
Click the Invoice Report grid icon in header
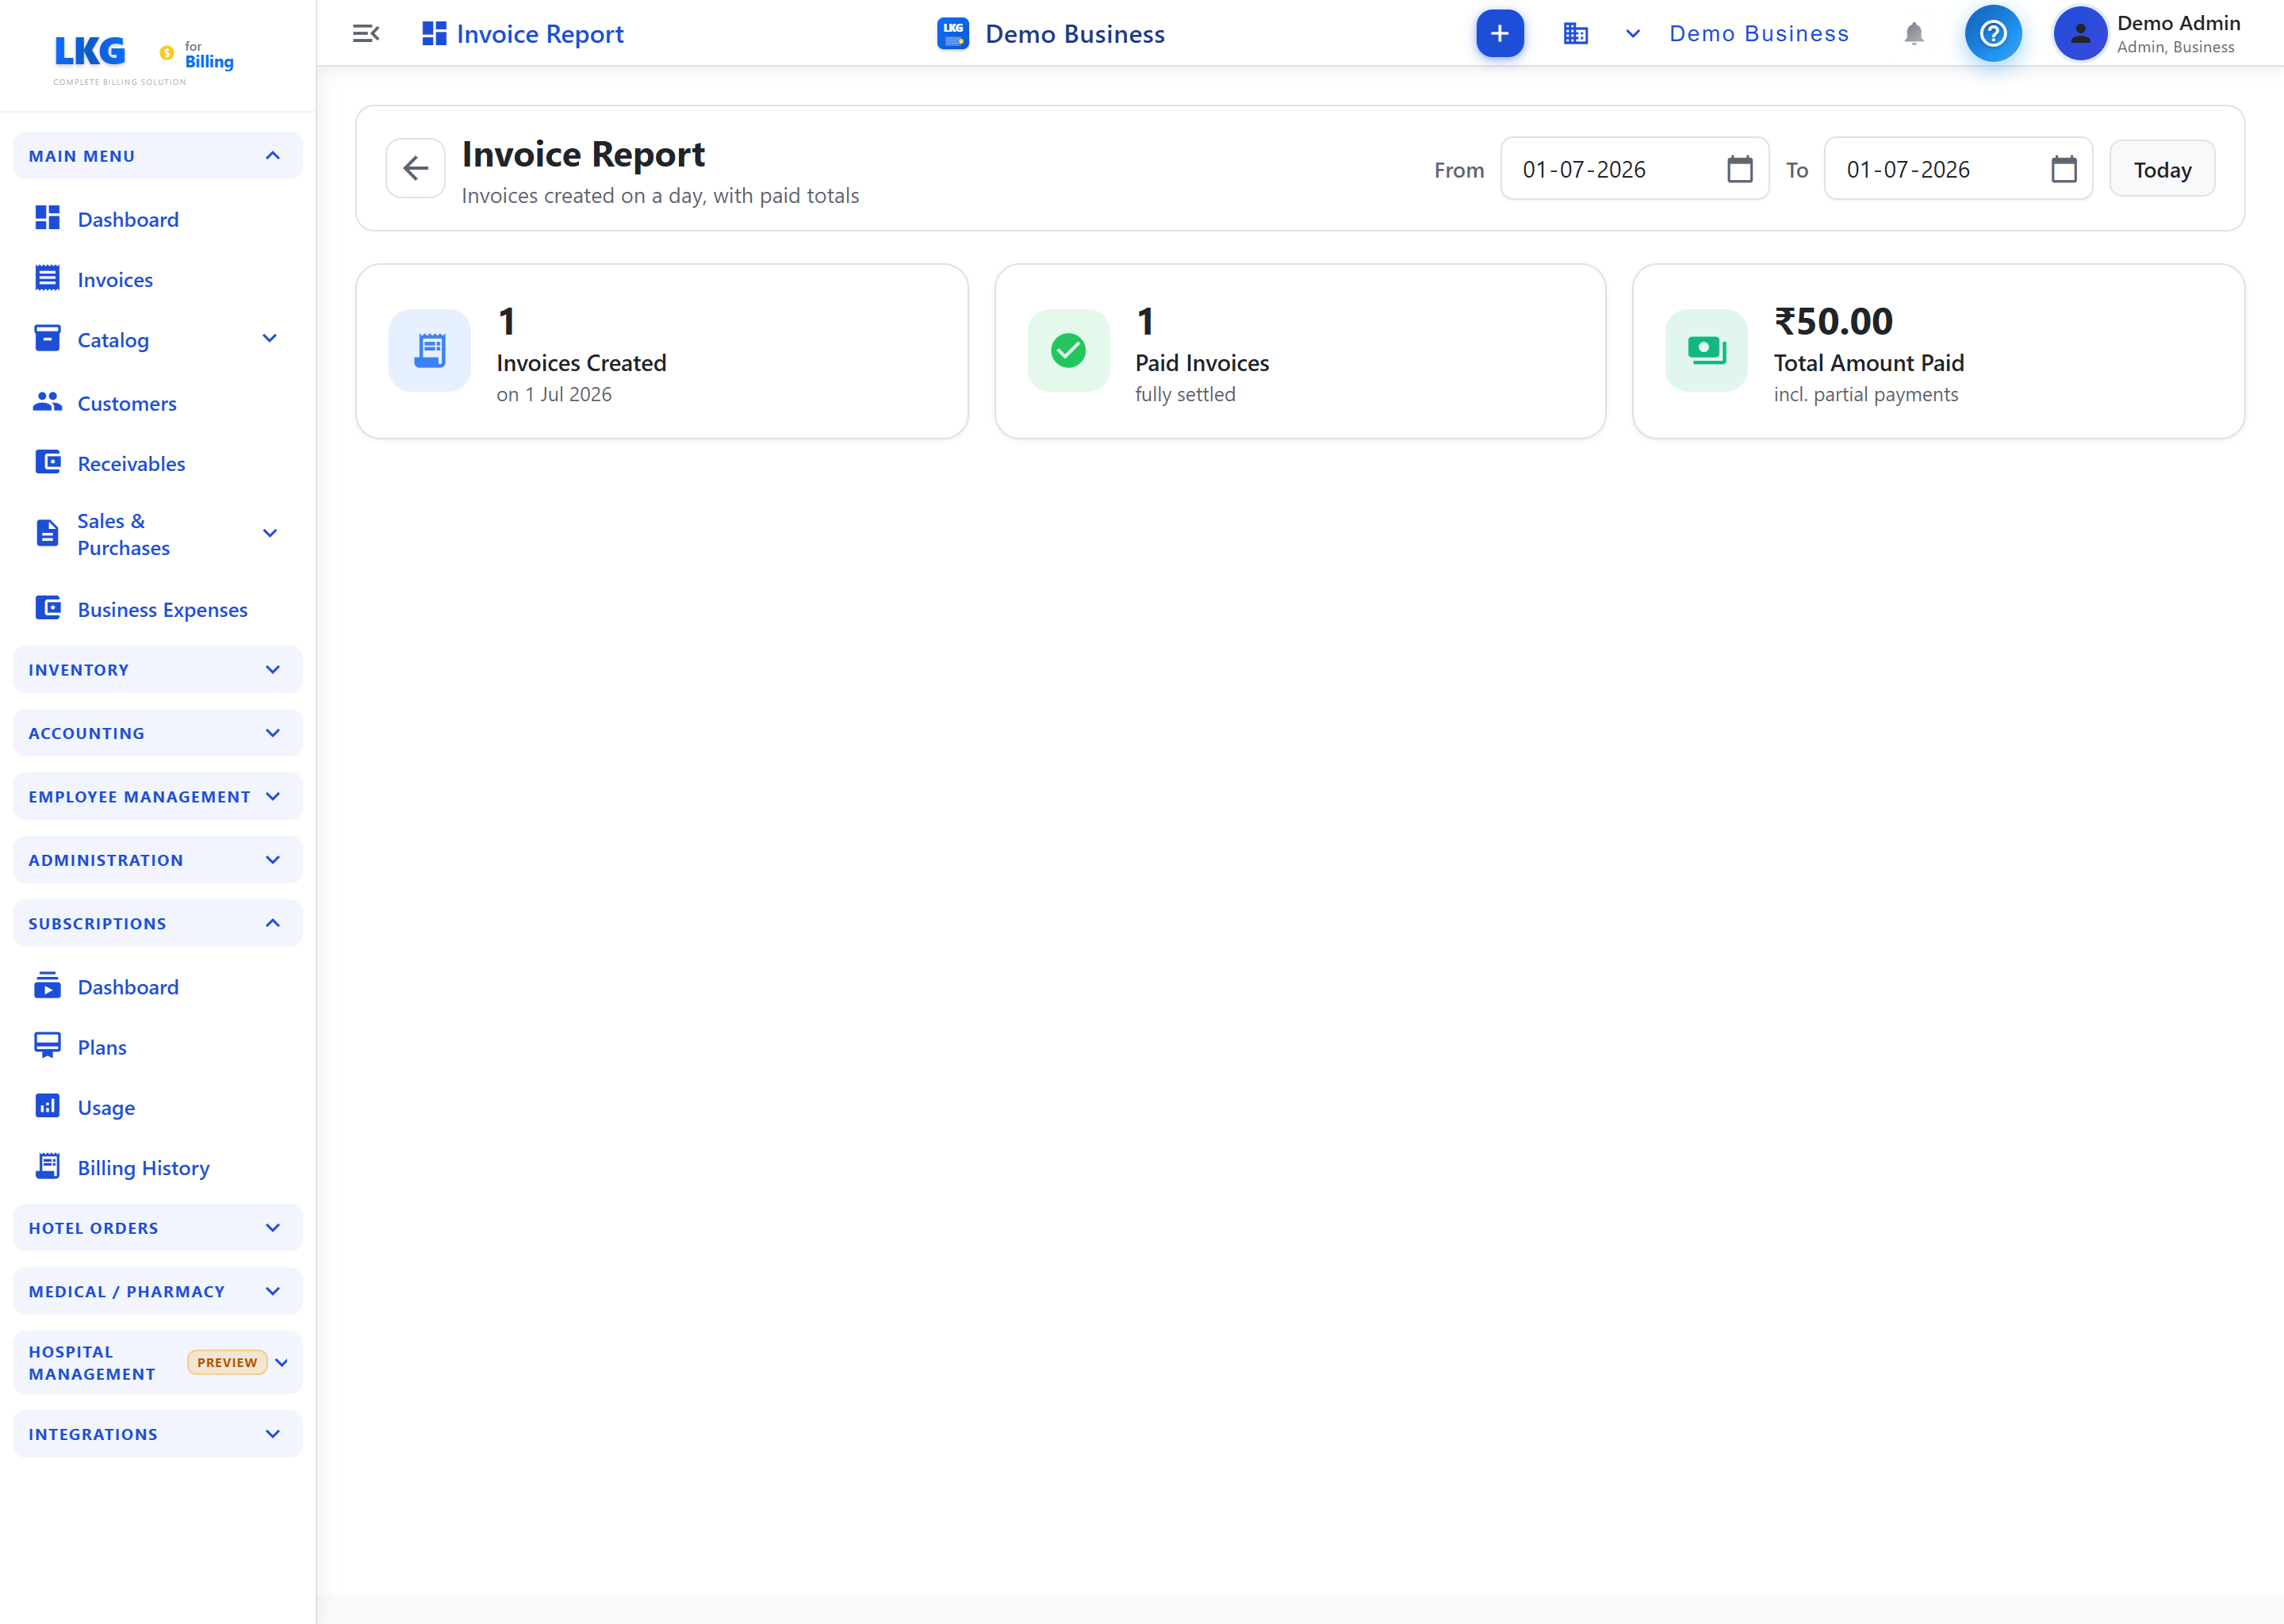pos(434,33)
